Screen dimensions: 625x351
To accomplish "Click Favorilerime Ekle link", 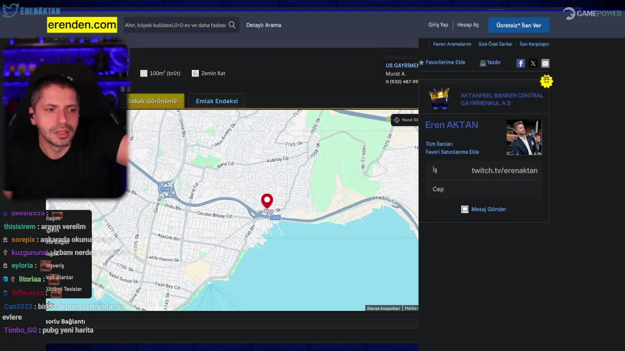I will [x=445, y=62].
